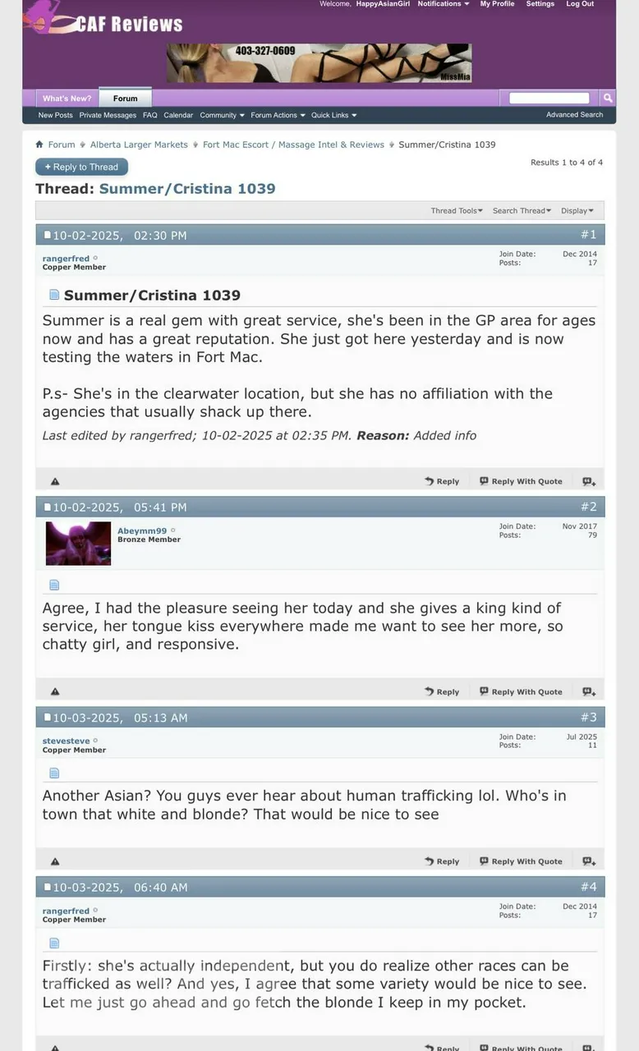The width and height of the screenshot is (639, 1051).
Task: Report post #3 via the warning triangle icon
Action: click(55, 861)
